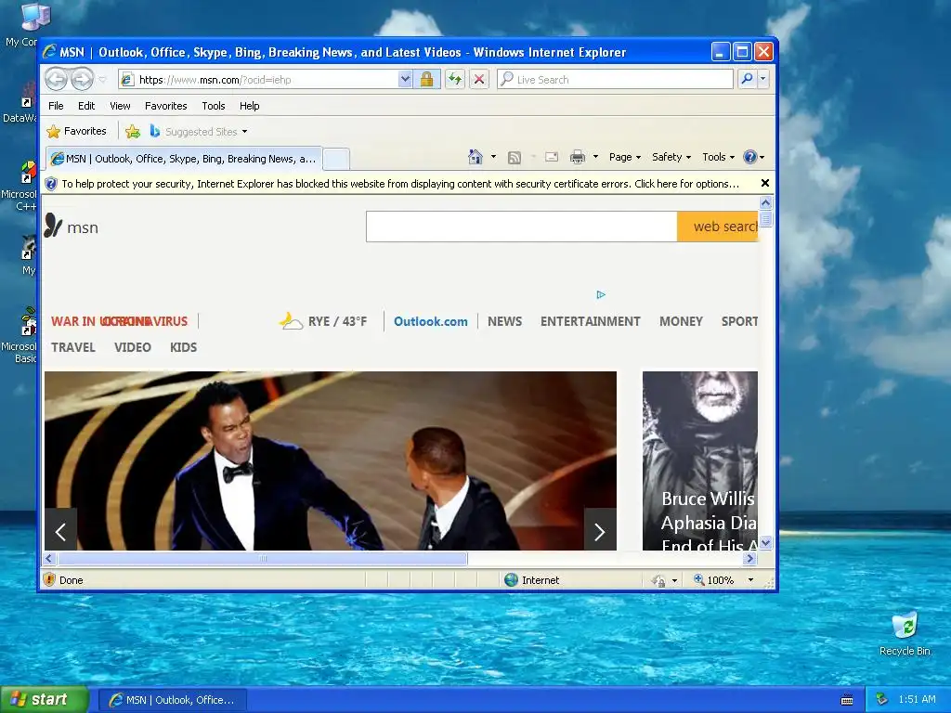
Task: Click the Live Search magnifier button
Action: point(748,80)
